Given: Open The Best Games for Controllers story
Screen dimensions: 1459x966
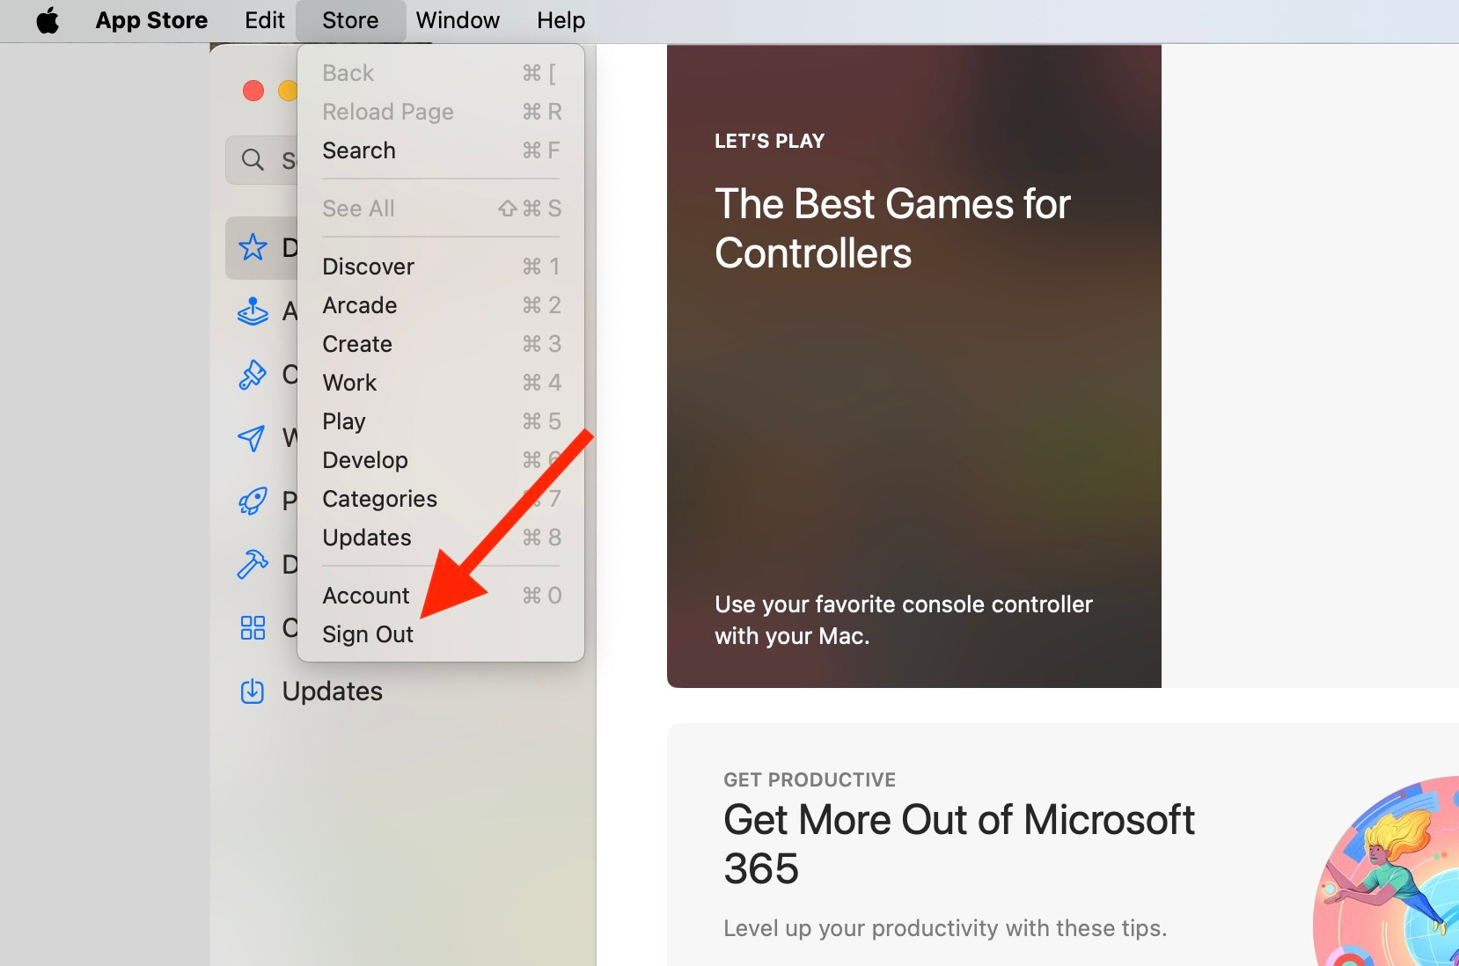Looking at the screenshot, I should [914, 366].
